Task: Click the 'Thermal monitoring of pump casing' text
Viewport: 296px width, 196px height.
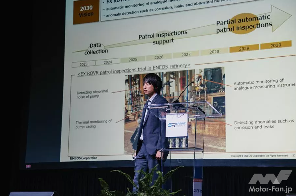Action: 94,124
